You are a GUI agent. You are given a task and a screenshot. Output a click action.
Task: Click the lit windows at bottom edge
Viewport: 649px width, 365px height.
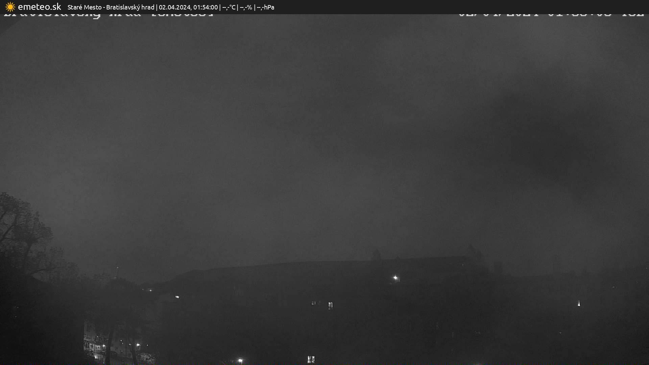pos(311,359)
